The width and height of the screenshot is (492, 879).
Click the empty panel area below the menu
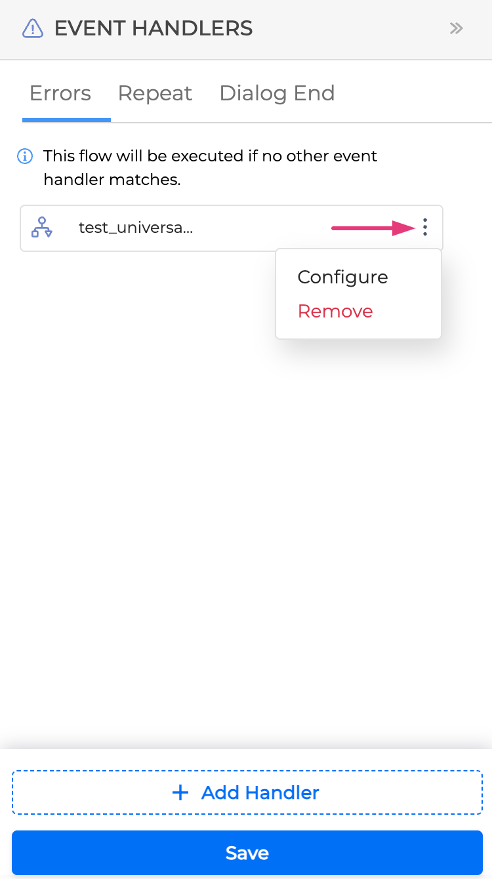pyautogui.click(x=246, y=525)
